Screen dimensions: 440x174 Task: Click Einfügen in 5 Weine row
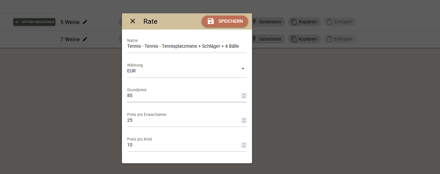pyautogui.click(x=340, y=22)
